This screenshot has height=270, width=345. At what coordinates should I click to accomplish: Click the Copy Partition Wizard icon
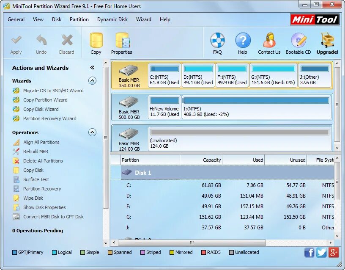coord(16,100)
